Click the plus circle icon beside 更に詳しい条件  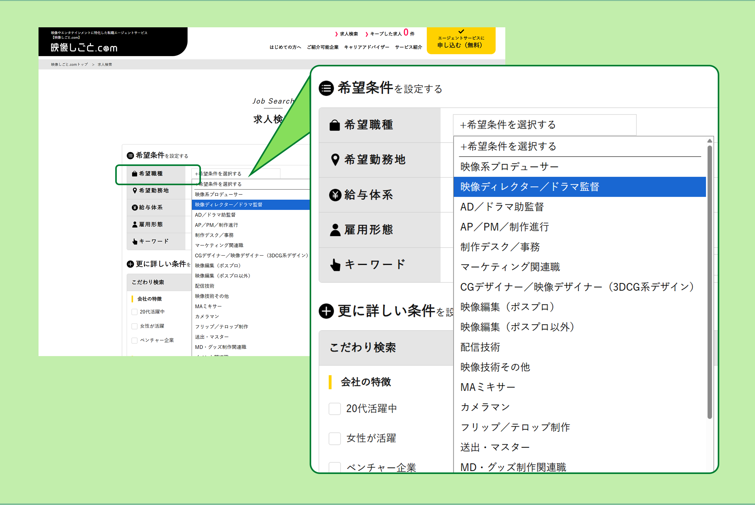pyautogui.click(x=326, y=311)
